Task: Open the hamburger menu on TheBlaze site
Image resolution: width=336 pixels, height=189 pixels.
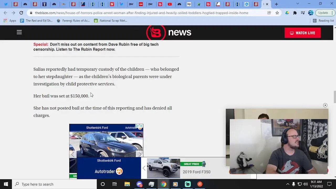Action: (x=19, y=32)
